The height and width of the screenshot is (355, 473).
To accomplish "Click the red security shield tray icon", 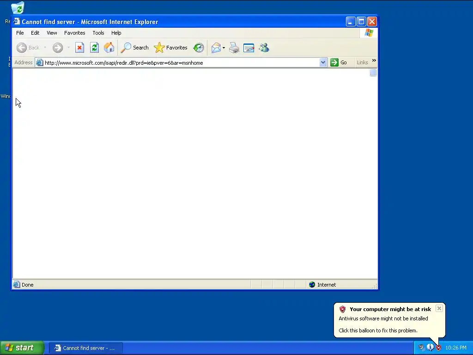I will click(439, 348).
